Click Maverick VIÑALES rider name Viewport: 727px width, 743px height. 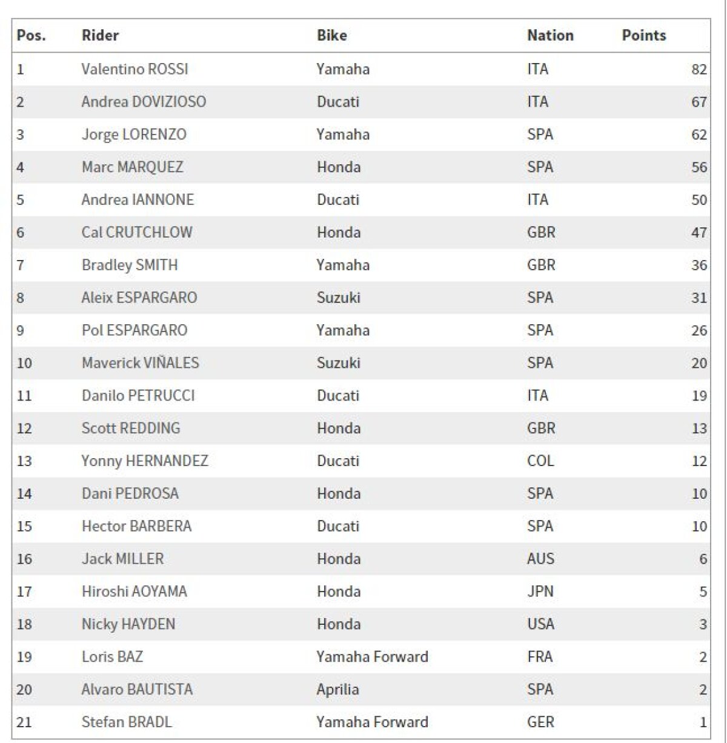click(140, 363)
